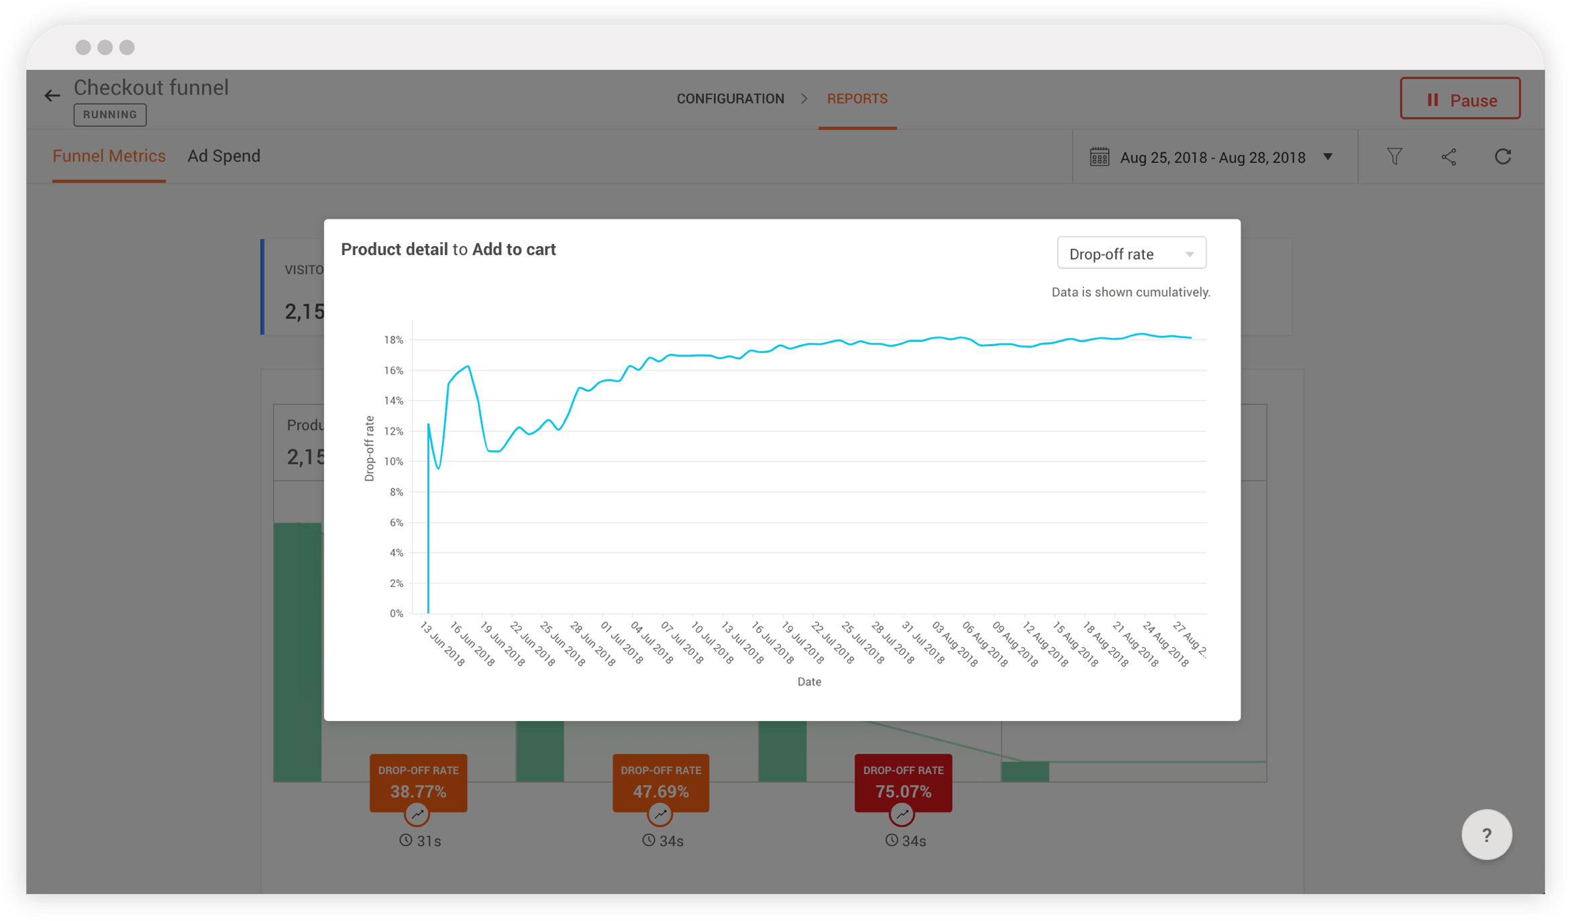Open trend chart under 47.69% drop-off

click(x=660, y=814)
